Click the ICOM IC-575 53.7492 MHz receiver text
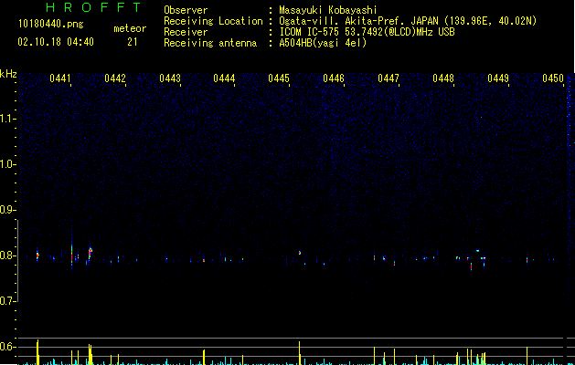 367,32
